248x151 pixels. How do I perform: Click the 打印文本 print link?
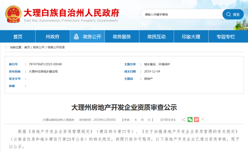[x=168, y=120]
